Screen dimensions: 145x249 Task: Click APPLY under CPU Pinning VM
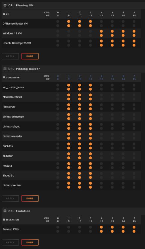[x=10, y=56]
